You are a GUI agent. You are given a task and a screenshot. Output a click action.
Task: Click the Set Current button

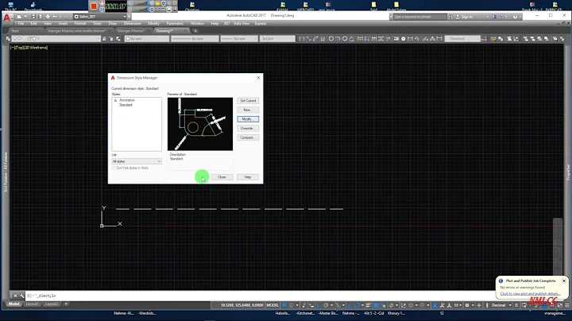pyautogui.click(x=248, y=101)
